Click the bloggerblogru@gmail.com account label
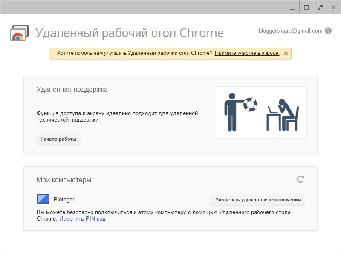The height and width of the screenshot is (255, 341). point(291,31)
